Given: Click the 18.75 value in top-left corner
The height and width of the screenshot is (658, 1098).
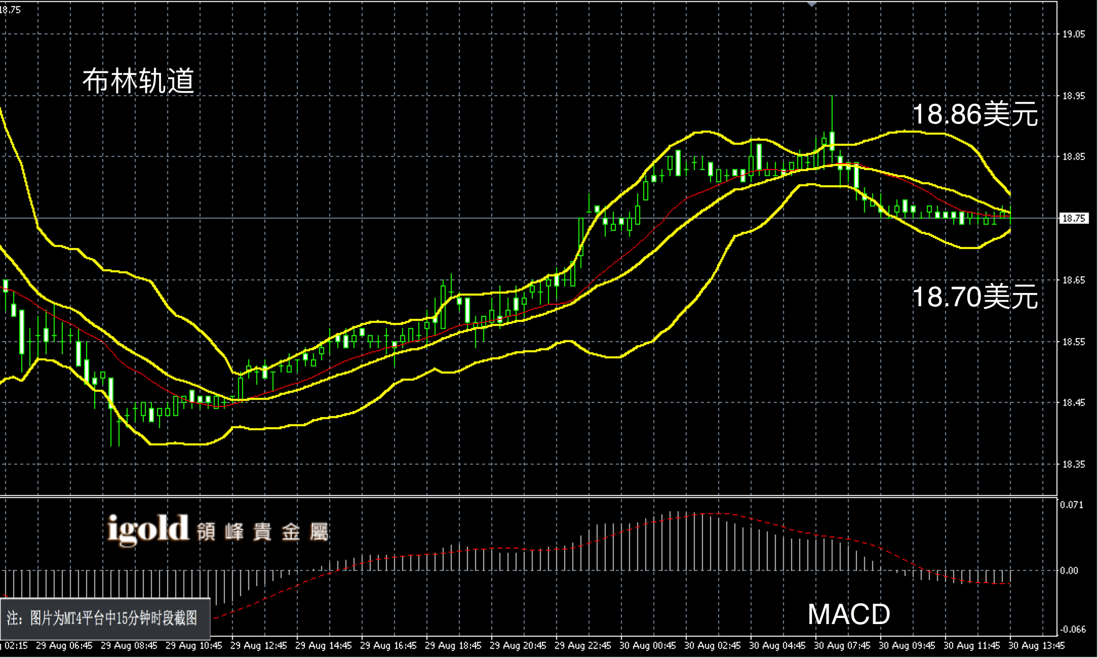Looking at the screenshot, I should pyautogui.click(x=10, y=10).
